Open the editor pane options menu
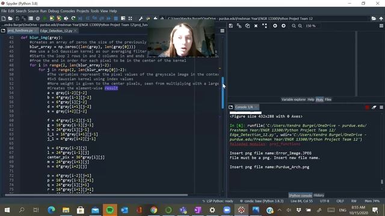Viewport: 385px width, 216px height. 222,31
